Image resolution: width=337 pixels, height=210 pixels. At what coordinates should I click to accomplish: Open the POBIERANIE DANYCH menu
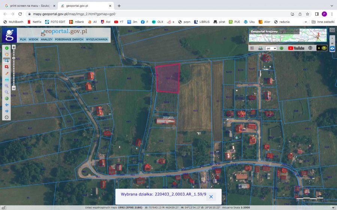pos(69,39)
